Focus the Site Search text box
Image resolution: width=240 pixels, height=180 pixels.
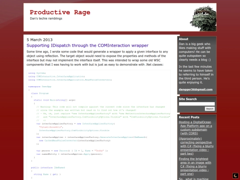pos(197,104)
